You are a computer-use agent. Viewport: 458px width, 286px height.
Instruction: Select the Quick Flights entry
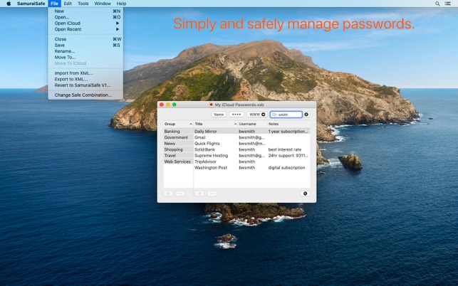[x=251, y=144]
